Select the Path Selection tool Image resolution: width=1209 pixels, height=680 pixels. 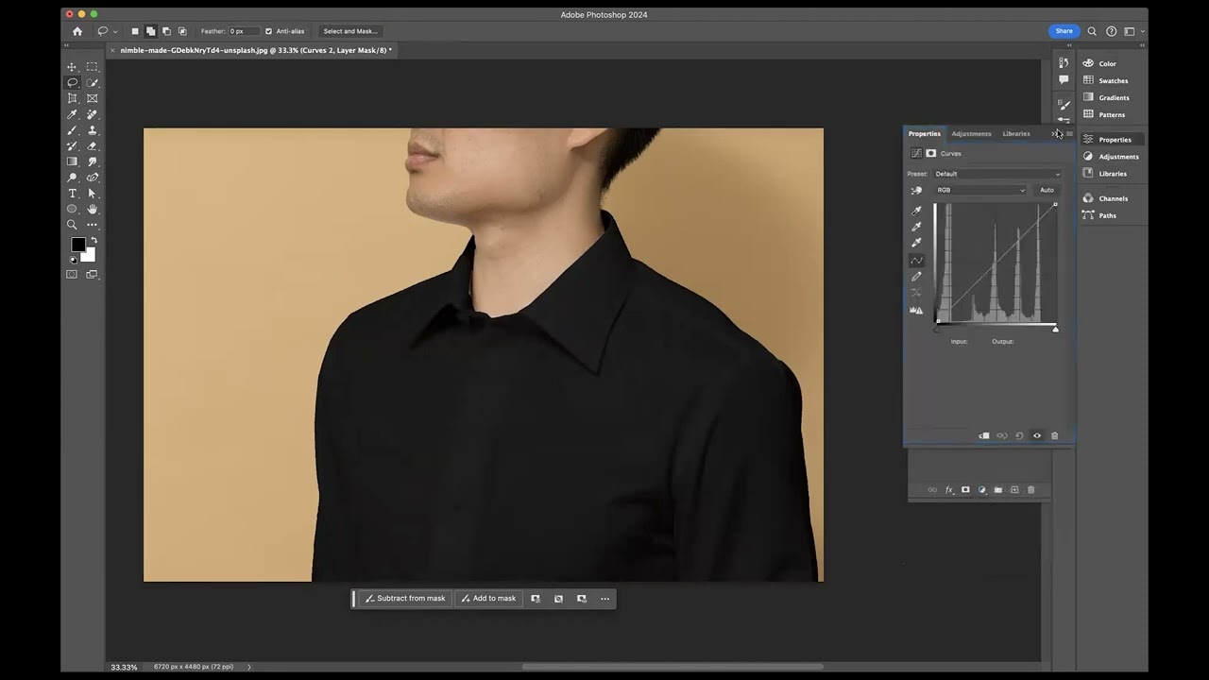[x=92, y=194]
